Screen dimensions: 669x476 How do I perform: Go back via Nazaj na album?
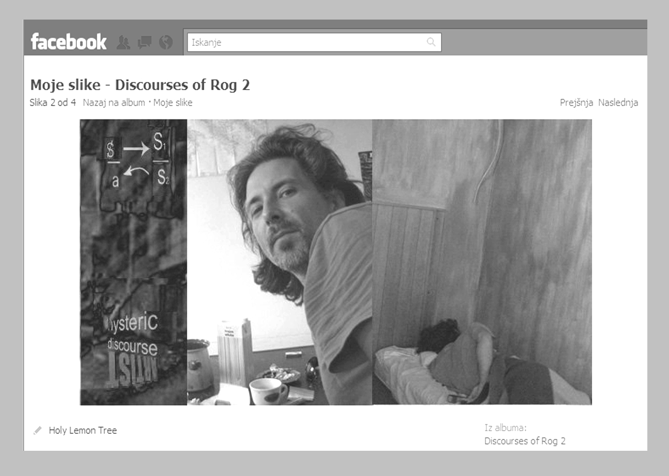click(x=113, y=103)
